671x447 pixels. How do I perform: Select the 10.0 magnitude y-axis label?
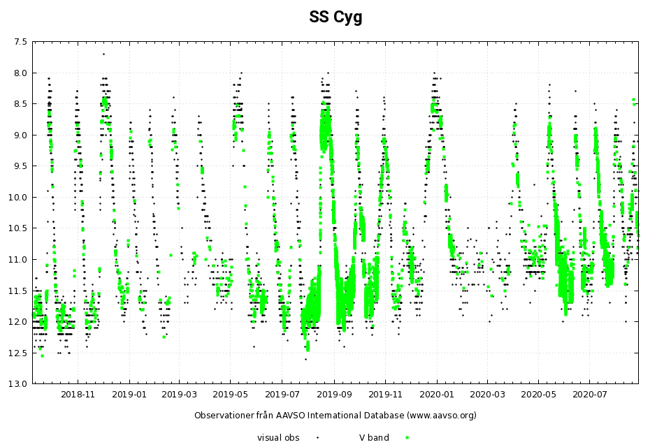click(18, 197)
